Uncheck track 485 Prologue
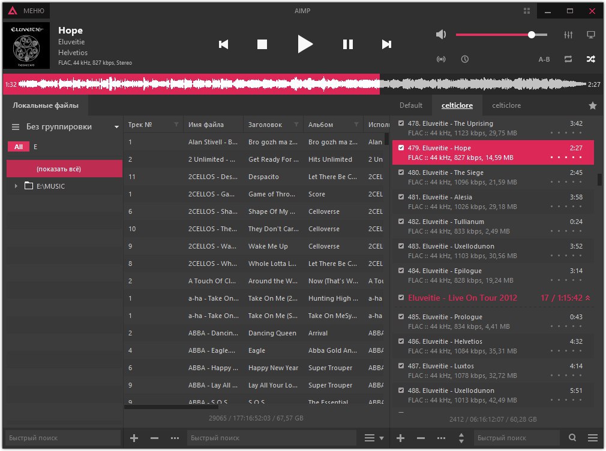Image resolution: width=606 pixels, height=451 pixels. click(x=401, y=317)
